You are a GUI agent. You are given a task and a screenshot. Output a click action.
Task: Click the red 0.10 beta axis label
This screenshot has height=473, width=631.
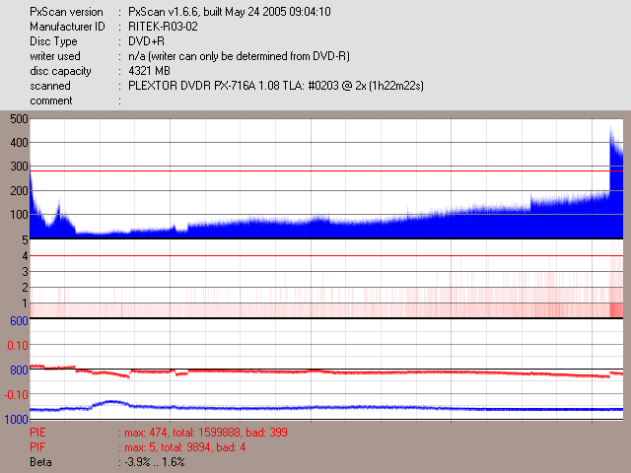18,346
